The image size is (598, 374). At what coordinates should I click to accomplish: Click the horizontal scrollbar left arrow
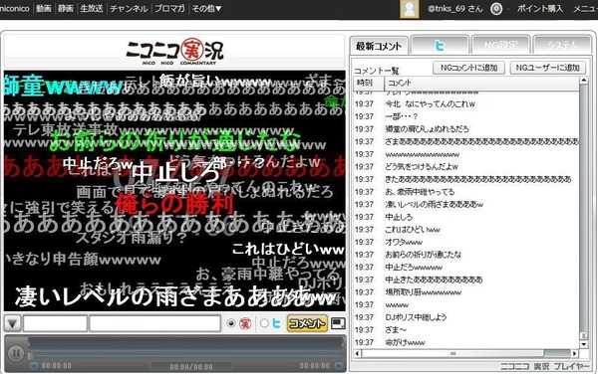pyautogui.click(x=358, y=353)
